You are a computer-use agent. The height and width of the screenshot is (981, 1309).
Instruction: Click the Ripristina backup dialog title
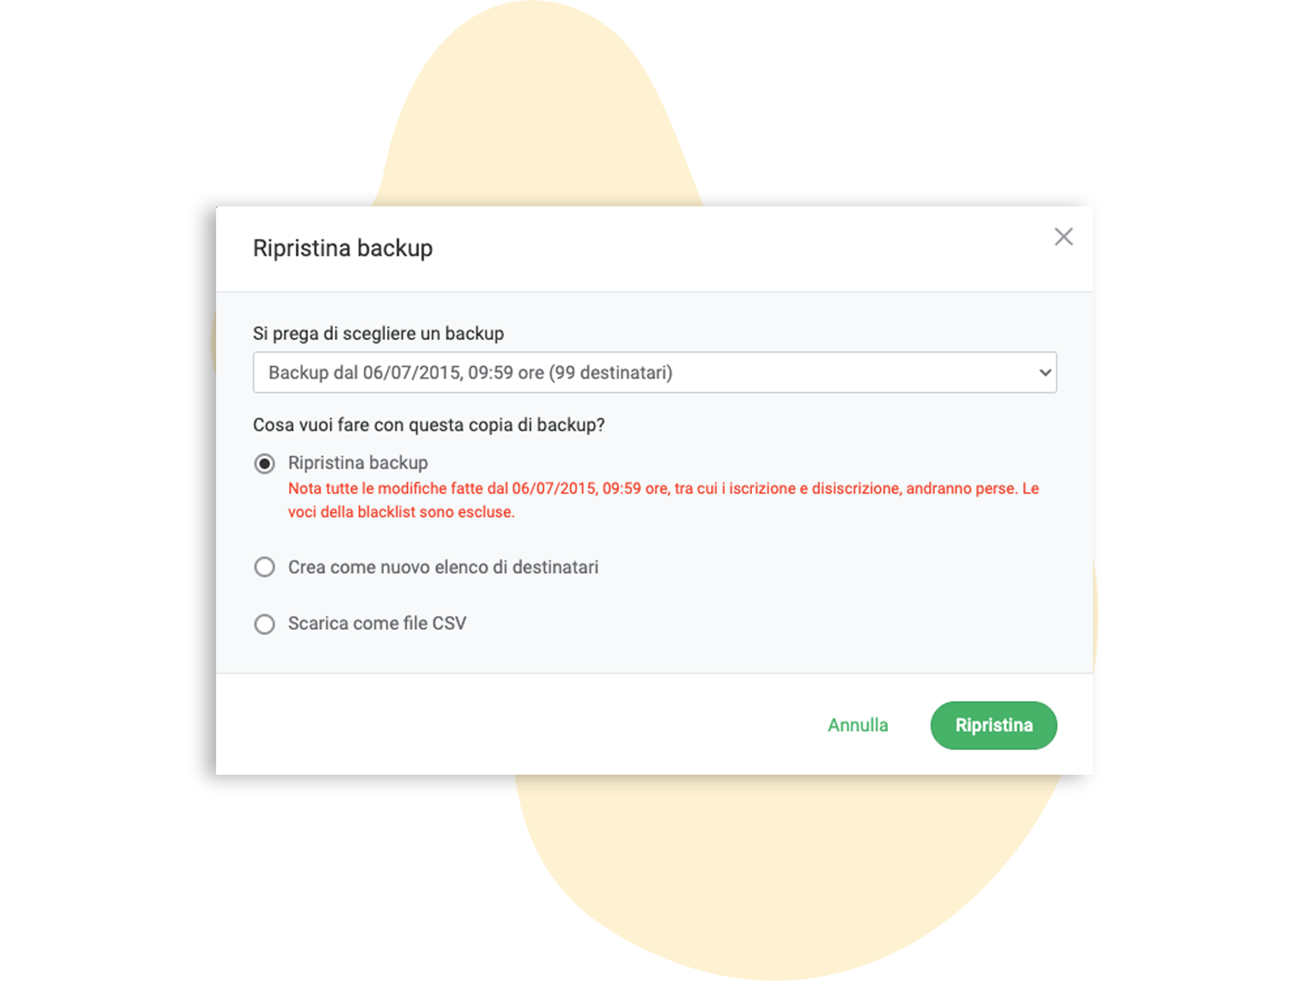coord(342,248)
